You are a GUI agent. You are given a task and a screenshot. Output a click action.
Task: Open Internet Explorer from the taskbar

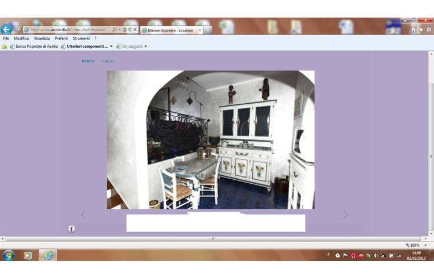[48, 255]
